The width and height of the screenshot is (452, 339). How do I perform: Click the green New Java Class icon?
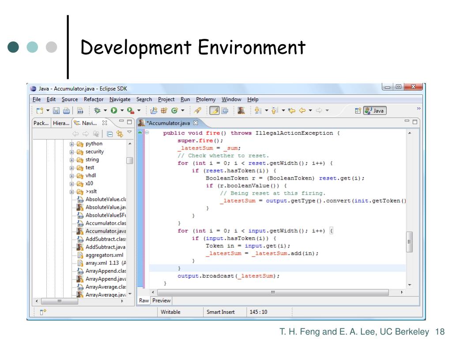174,110
